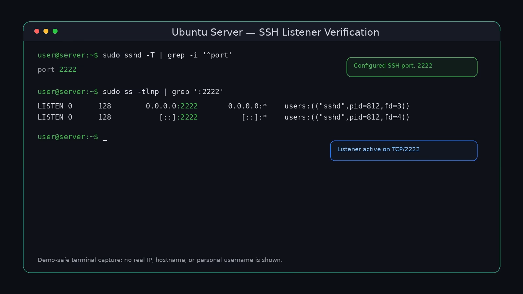This screenshot has width=523, height=294.
Task: Click the green maximize window dot
Action: pyautogui.click(x=55, y=31)
